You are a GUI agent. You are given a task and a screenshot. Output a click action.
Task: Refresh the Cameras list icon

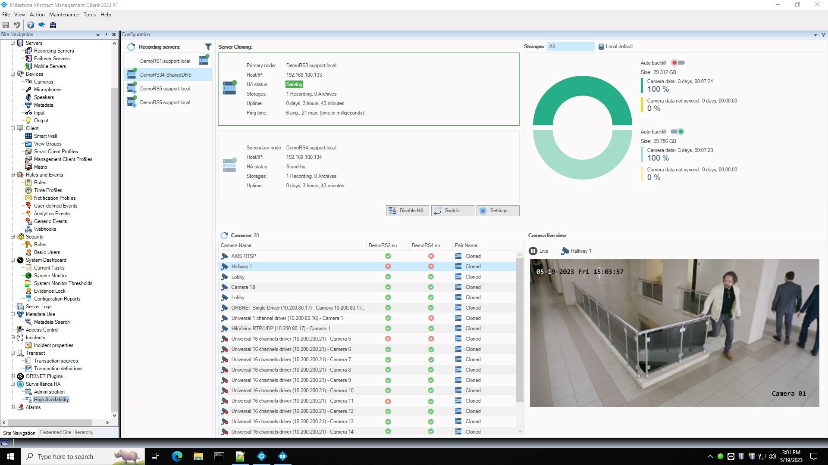tap(224, 236)
